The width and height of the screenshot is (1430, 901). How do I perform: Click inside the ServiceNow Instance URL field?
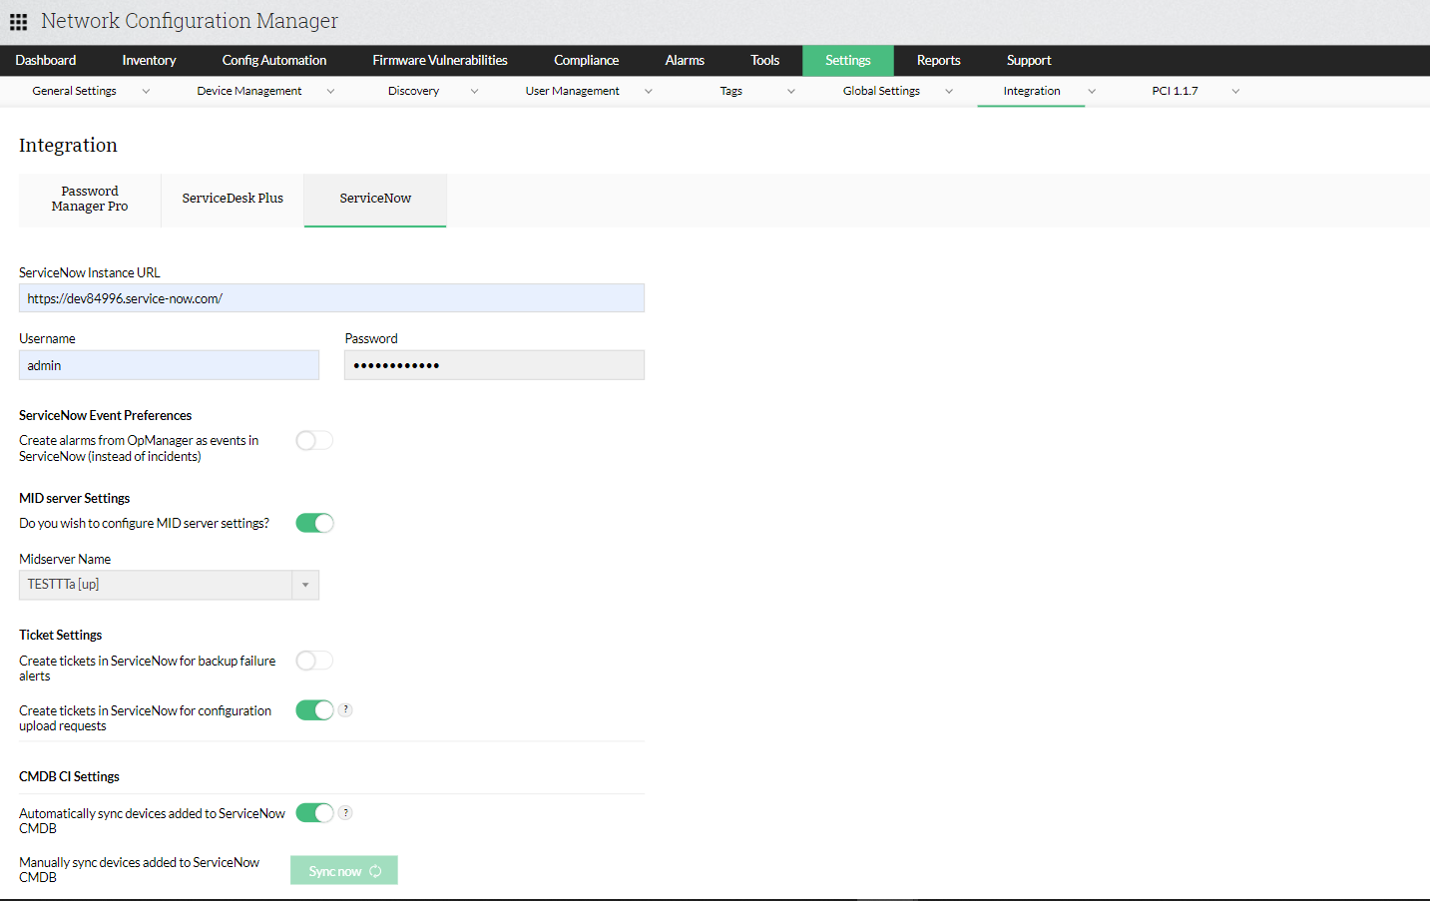point(331,297)
